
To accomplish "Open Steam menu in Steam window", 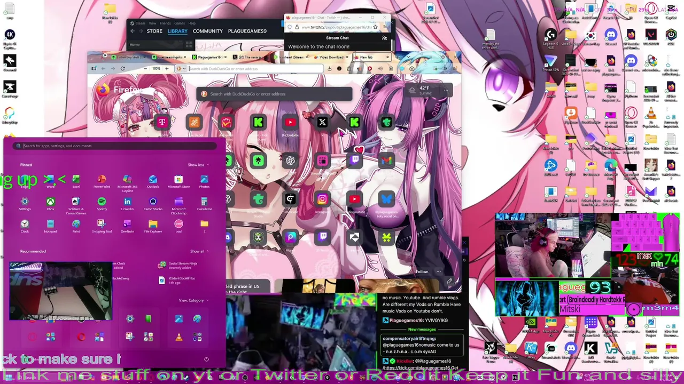I will coord(141,23).
